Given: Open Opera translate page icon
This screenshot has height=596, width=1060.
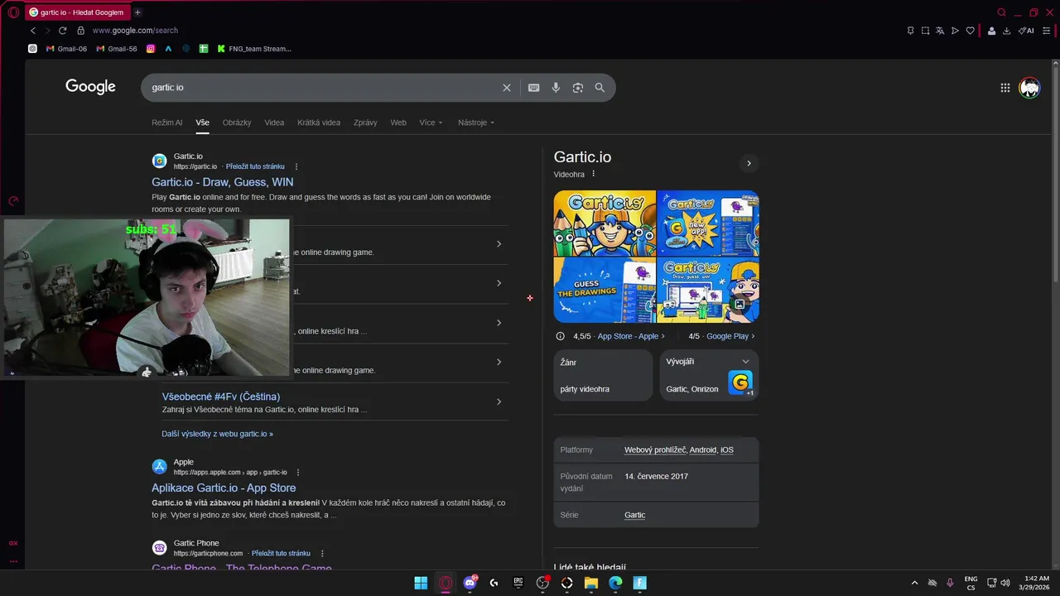Looking at the screenshot, I should pos(940,31).
